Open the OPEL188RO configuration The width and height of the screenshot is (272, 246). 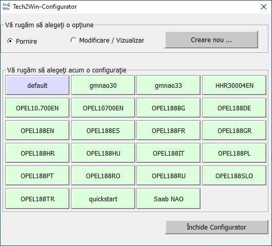coord(103,176)
